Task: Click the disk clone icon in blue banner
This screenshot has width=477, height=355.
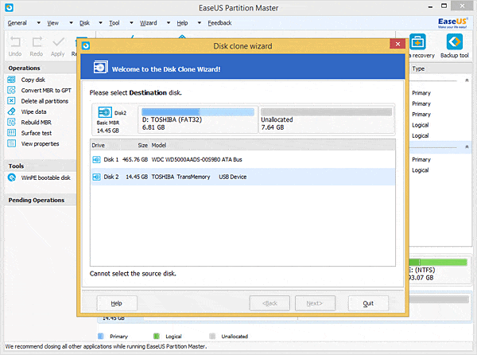Action: point(100,67)
